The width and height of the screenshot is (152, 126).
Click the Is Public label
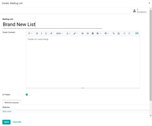[6, 95]
